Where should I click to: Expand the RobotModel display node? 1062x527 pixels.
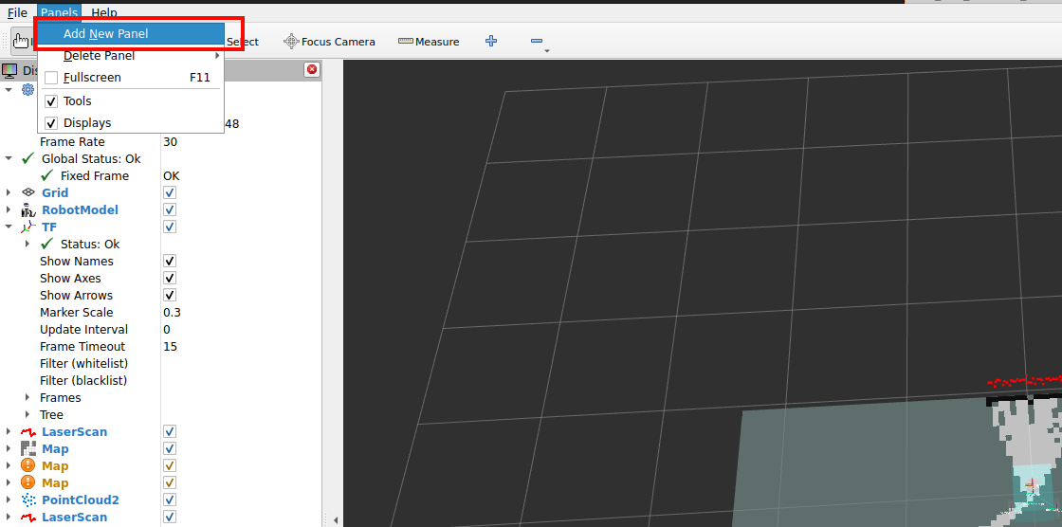pyautogui.click(x=9, y=210)
